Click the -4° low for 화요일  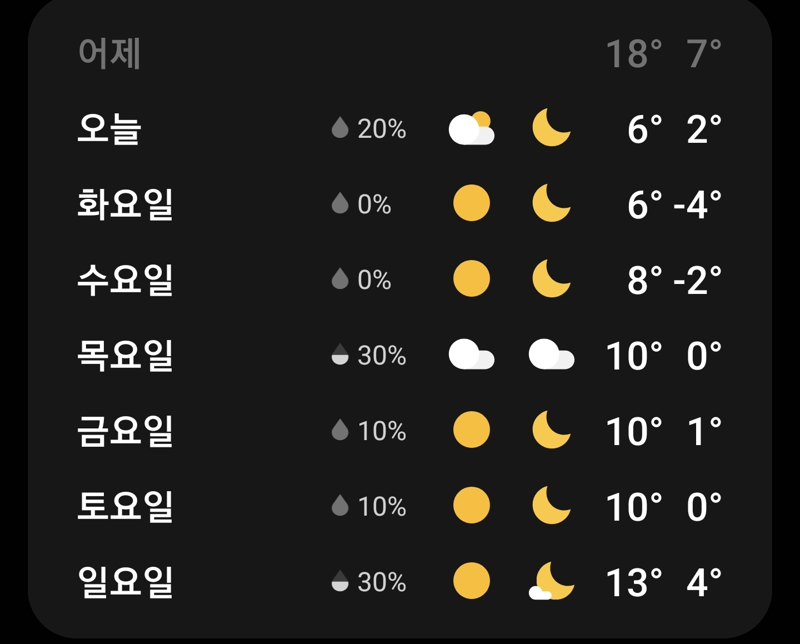click(x=697, y=204)
